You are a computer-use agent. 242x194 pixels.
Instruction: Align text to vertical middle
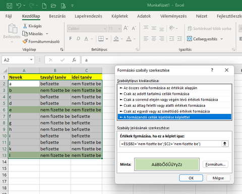(154, 28)
